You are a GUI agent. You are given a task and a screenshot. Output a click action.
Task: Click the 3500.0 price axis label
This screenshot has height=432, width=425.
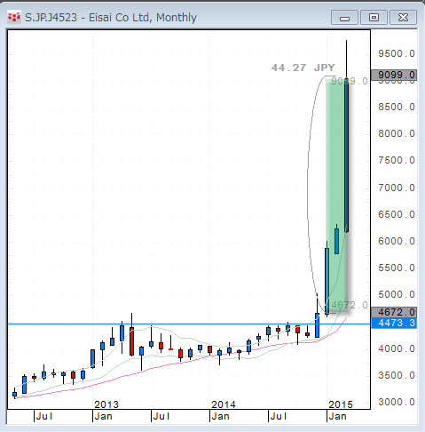point(397,375)
